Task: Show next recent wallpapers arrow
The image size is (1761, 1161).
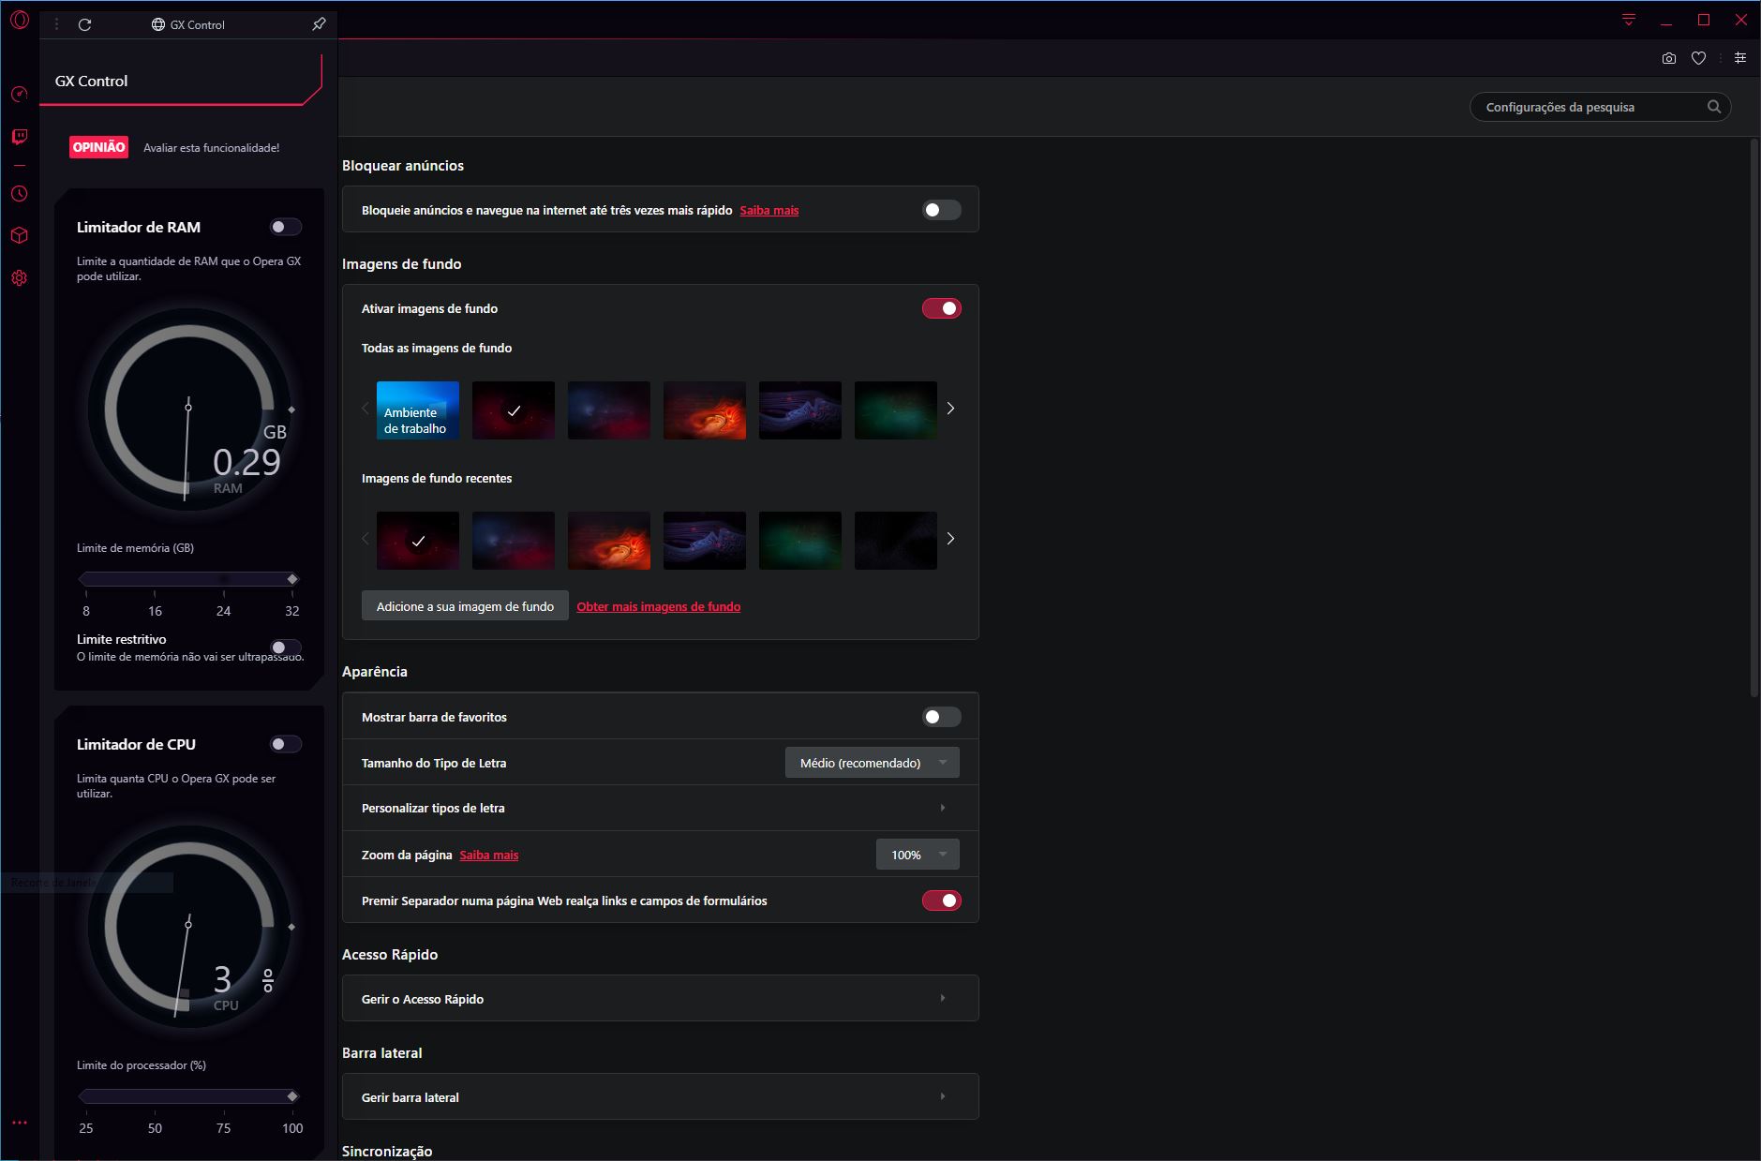Action: tap(950, 539)
